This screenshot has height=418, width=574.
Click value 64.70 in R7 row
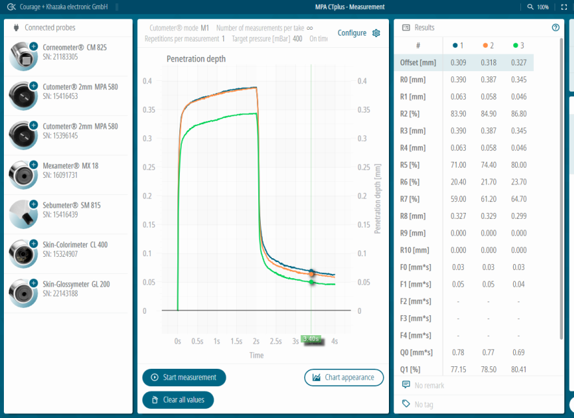click(x=519, y=199)
